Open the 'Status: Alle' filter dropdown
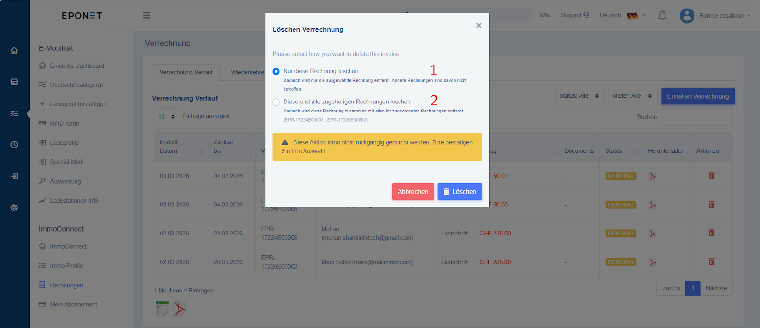This screenshot has height=328, width=760. point(579,96)
